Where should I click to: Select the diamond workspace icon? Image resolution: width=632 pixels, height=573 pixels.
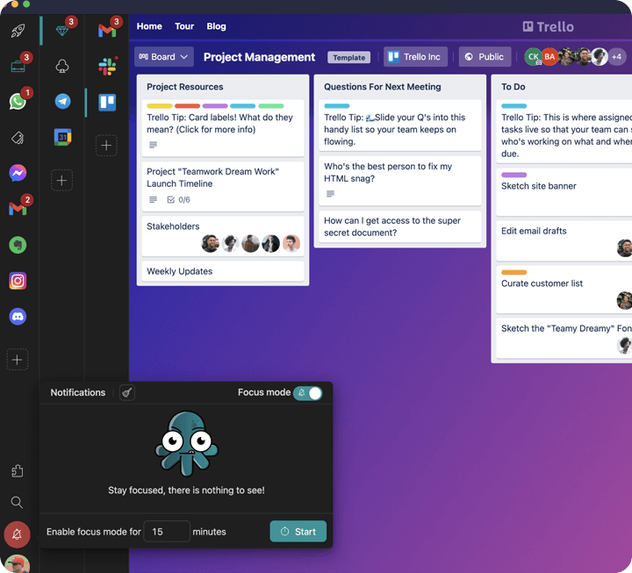pos(62,31)
